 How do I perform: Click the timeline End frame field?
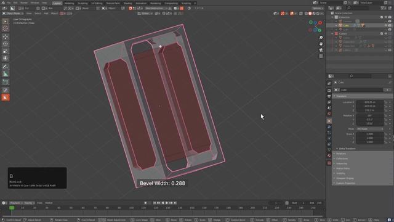[x=316, y=203]
